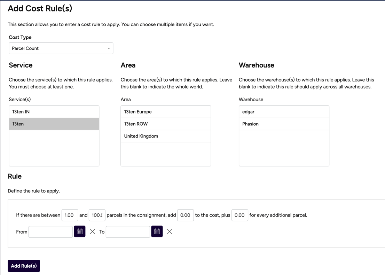Click the Add Rule(s) button
Image resolution: width=385 pixels, height=275 pixels.
24,266
